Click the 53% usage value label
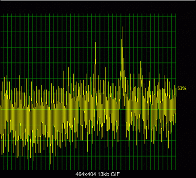 182,89
